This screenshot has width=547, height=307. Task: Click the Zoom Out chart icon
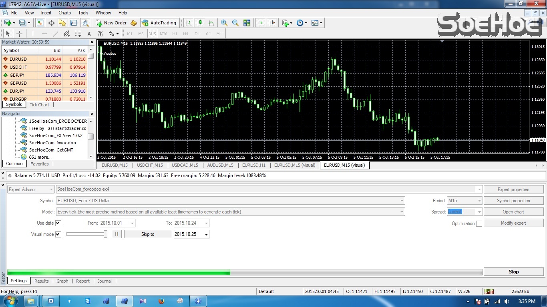[x=235, y=23]
